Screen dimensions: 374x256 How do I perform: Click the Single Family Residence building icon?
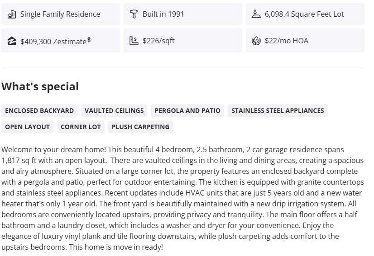12,14
